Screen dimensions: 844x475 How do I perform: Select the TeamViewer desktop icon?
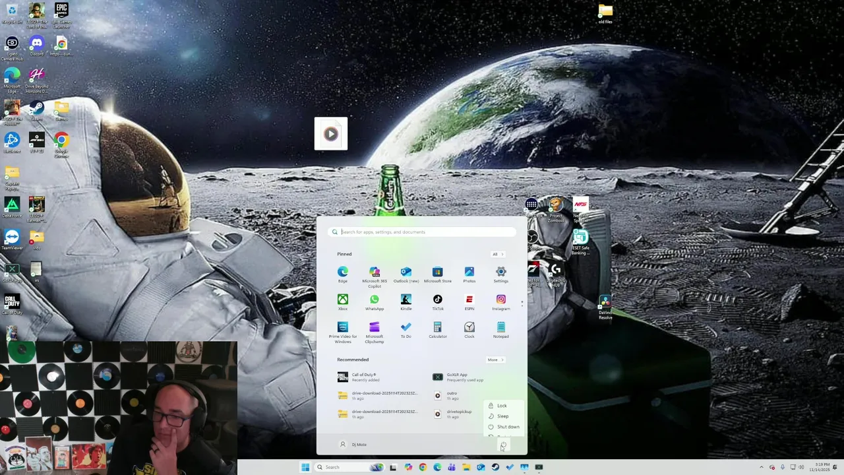pyautogui.click(x=12, y=239)
